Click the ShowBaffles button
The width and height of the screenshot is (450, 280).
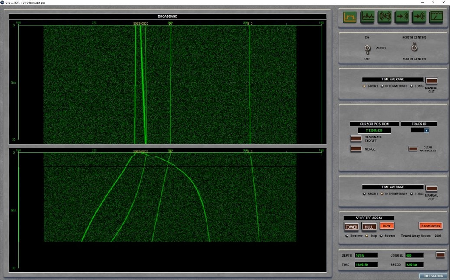click(430, 226)
